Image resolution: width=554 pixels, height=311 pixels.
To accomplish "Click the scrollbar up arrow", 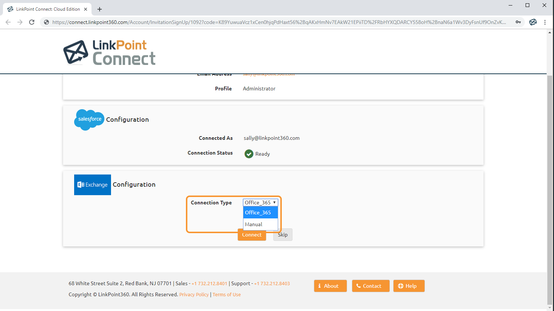I will pos(550,33).
